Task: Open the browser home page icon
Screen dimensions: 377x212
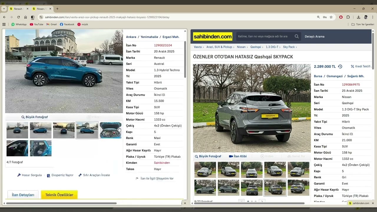Action: (25, 17)
